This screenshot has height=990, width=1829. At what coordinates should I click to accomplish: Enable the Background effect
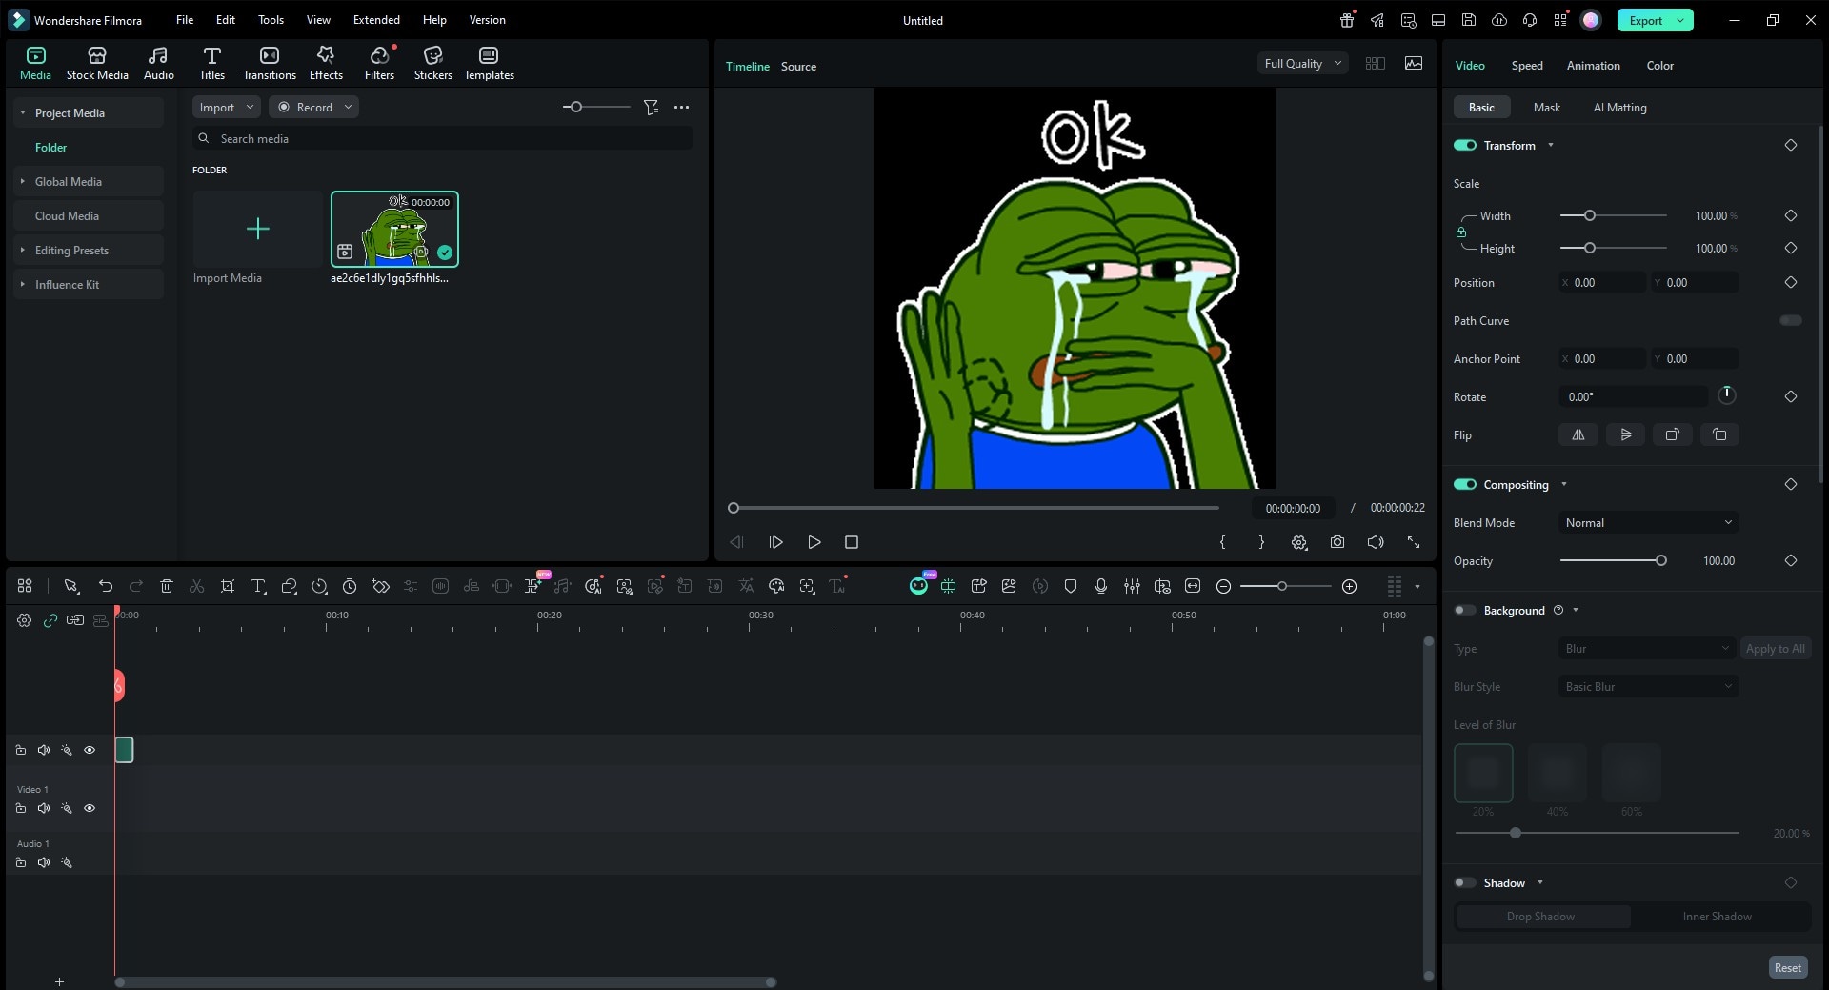pyautogui.click(x=1464, y=610)
